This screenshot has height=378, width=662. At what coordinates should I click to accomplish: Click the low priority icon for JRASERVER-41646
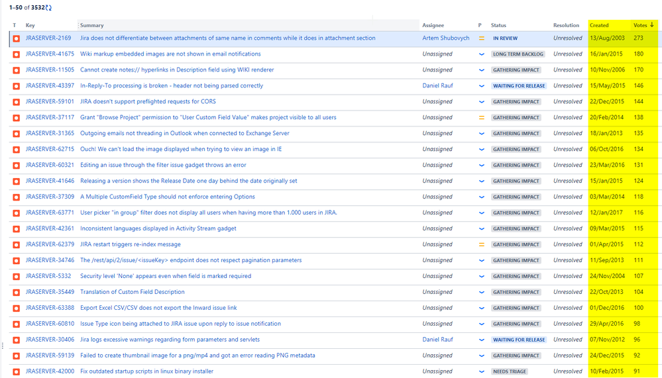pos(481,181)
